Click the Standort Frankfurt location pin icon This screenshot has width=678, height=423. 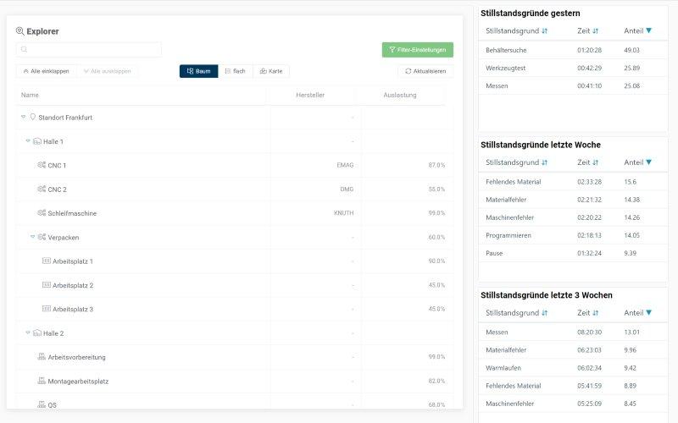point(33,117)
